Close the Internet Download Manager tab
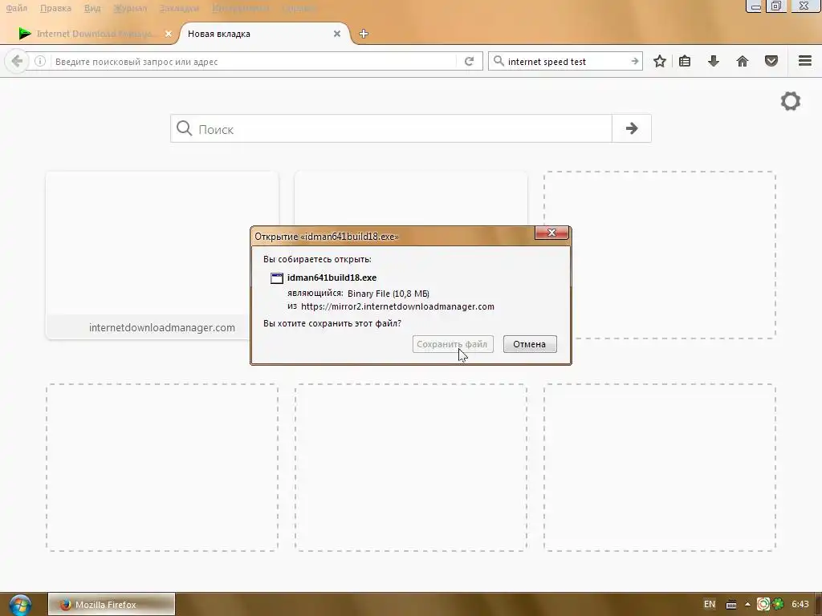Viewport: 822px width, 616px height. coord(169,34)
